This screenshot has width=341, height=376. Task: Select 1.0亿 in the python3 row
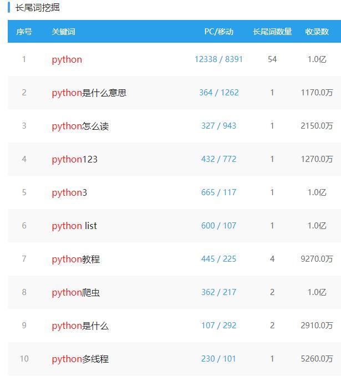coord(317,192)
